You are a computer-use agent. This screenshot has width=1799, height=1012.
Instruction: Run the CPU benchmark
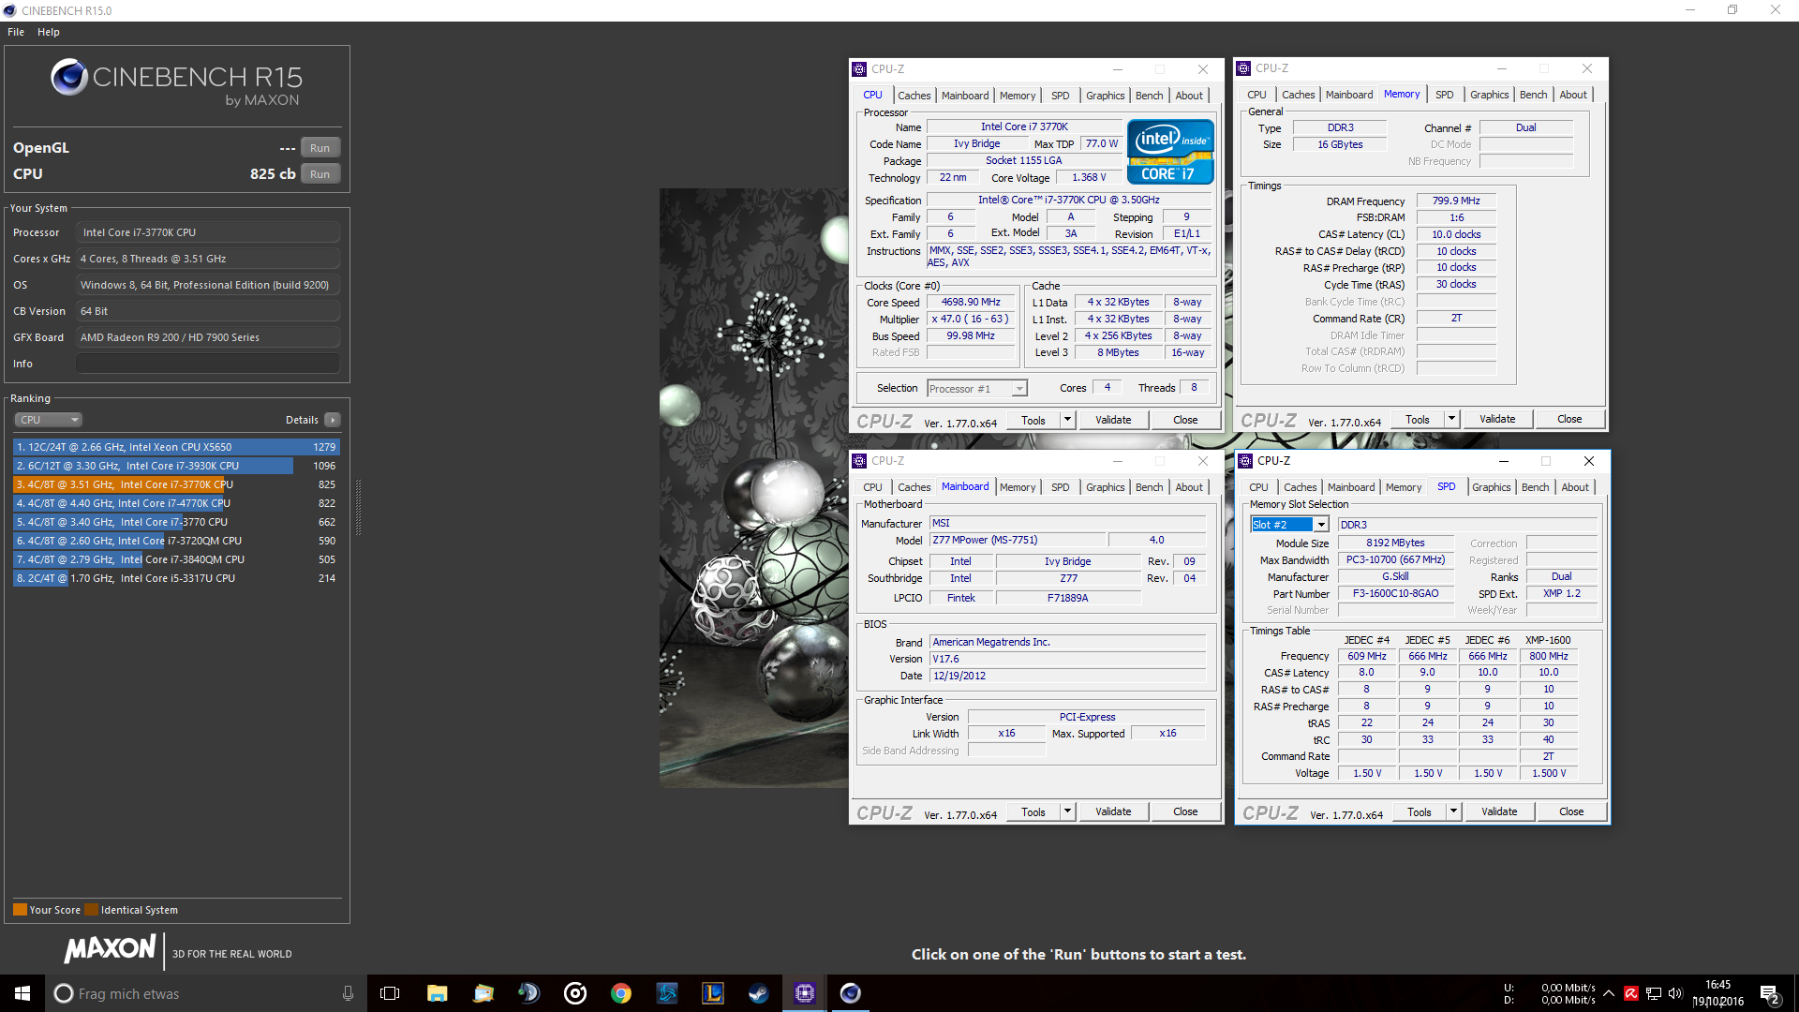tap(320, 174)
